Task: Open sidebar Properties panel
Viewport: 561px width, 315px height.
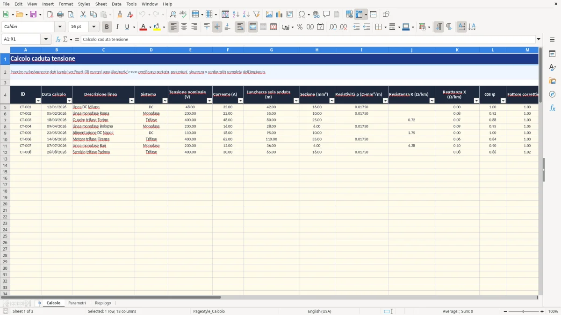Action: point(552,54)
